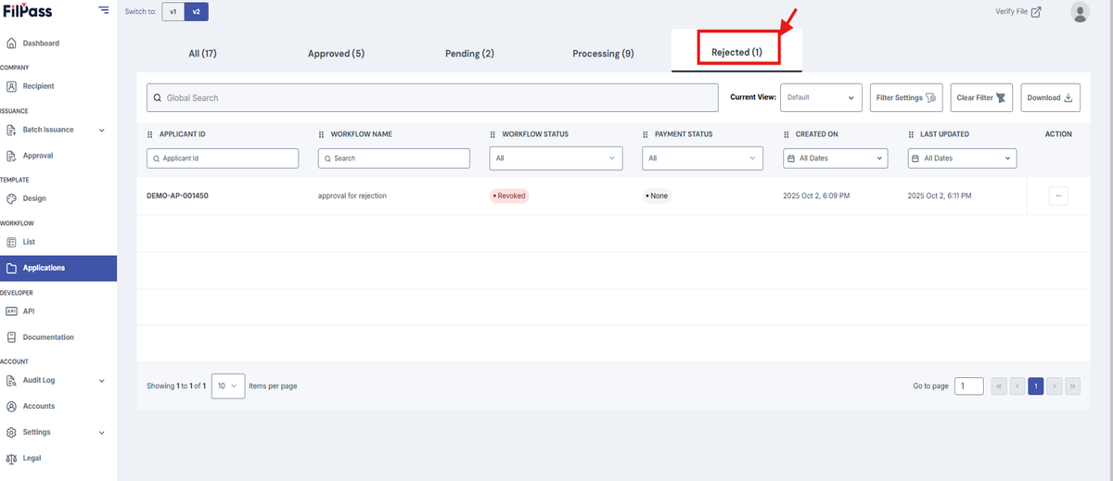Switch to the Approved (5) tab
The width and height of the screenshot is (1113, 481).
pos(336,53)
